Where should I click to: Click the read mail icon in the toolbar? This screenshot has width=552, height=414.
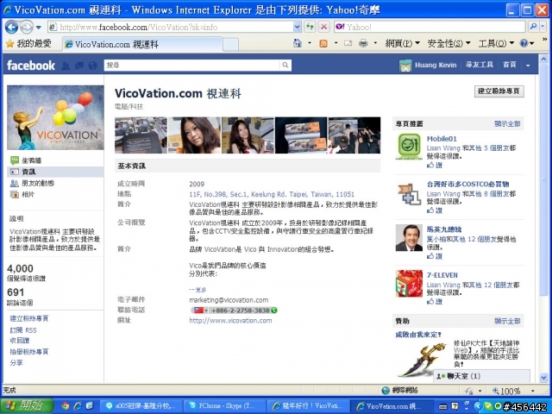point(348,43)
